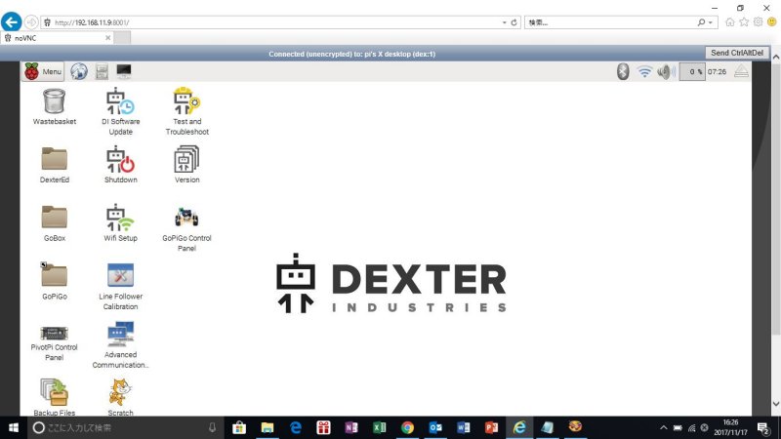Viewport: 781px width, 439px height.
Task: Open Word from taskbar
Action: coord(463,427)
